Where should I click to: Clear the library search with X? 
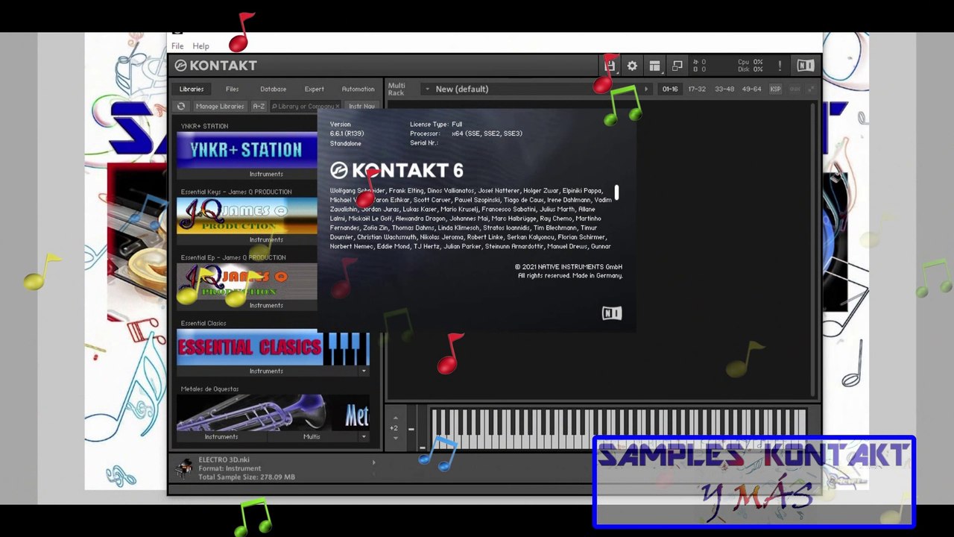click(338, 107)
